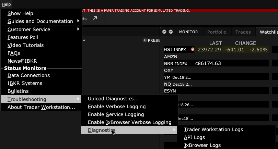Click the -641.01 change value
Image resolution: width=278 pixels, height=149 pixels.
234,50
